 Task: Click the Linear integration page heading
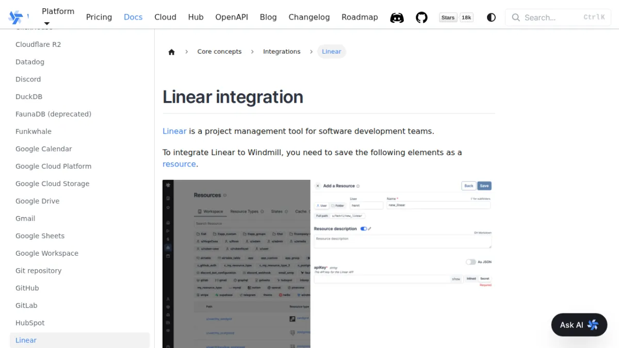point(233,97)
